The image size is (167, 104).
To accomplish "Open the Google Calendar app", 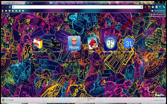I will click(129, 43).
